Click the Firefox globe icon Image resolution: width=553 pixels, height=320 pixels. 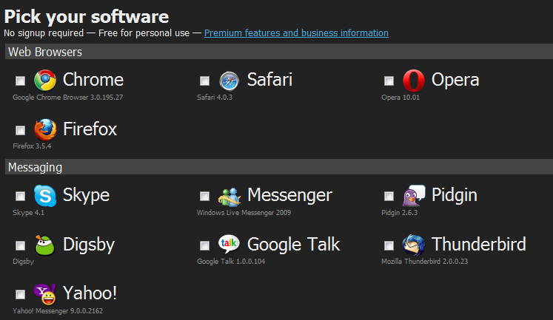(x=45, y=129)
